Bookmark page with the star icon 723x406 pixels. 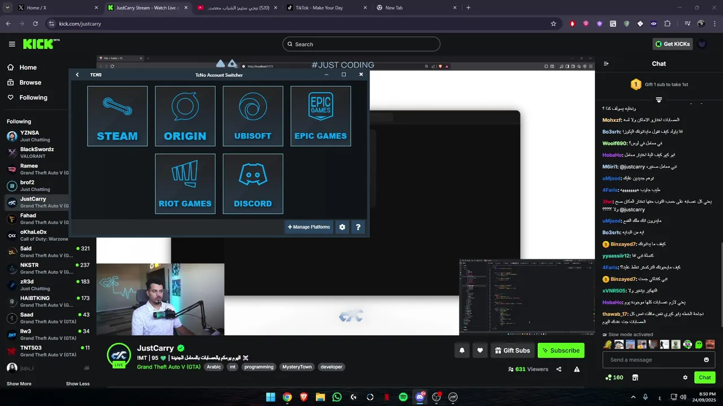click(x=554, y=24)
